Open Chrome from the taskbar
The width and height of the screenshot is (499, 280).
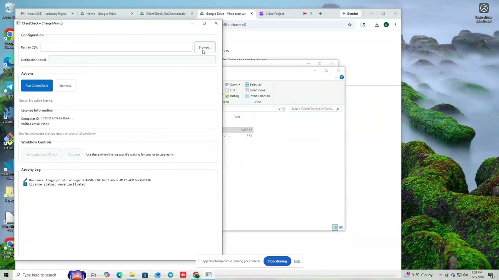(196, 275)
